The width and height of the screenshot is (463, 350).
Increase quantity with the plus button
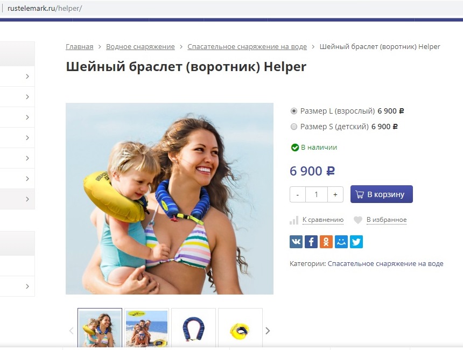pyautogui.click(x=335, y=194)
